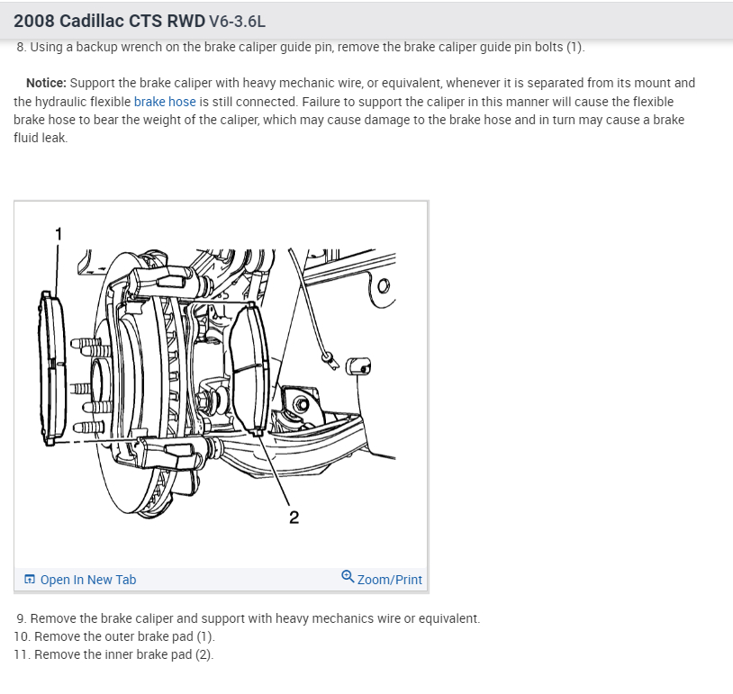Click callout number 2 in diagram

click(x=294, y=518)
